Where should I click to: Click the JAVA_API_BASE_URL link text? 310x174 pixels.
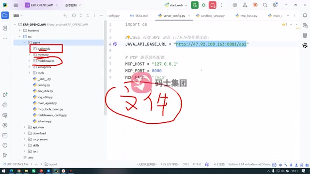point(211,44)
